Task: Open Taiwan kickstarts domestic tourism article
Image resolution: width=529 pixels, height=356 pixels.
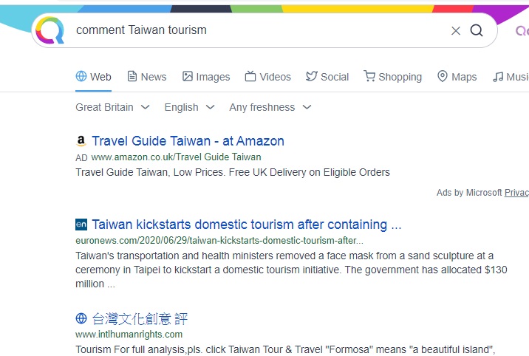Action: (x=246, y=225)
